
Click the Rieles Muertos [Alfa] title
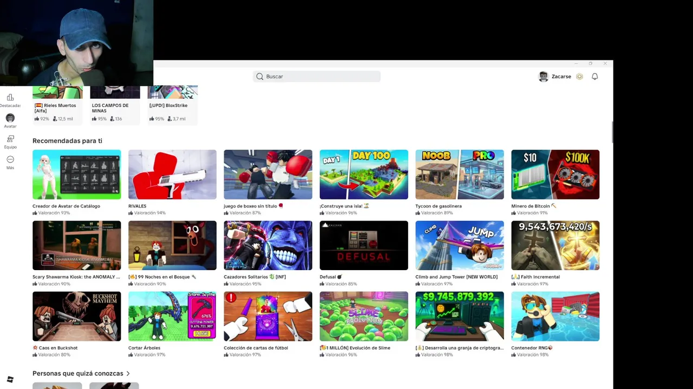click(x=55, y=108)
